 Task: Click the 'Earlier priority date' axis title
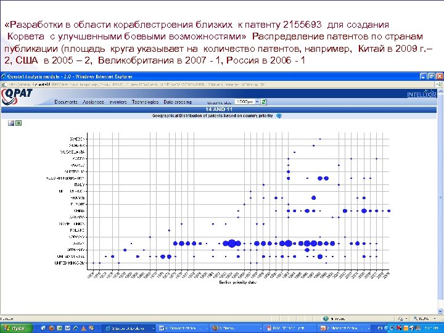pyautogui.click(x=237, y=282)
